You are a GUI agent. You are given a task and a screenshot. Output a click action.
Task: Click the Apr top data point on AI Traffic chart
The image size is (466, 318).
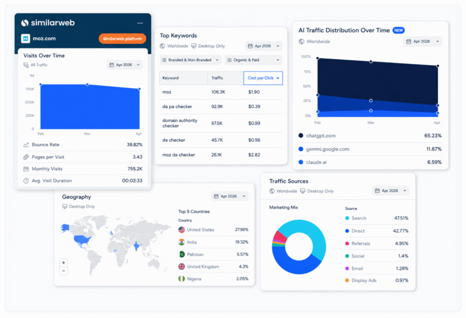[x=438, y=66]
